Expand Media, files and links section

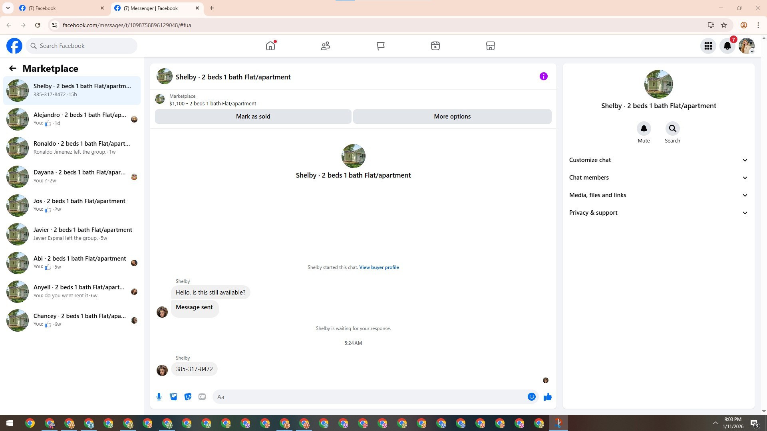pos(658,195)
